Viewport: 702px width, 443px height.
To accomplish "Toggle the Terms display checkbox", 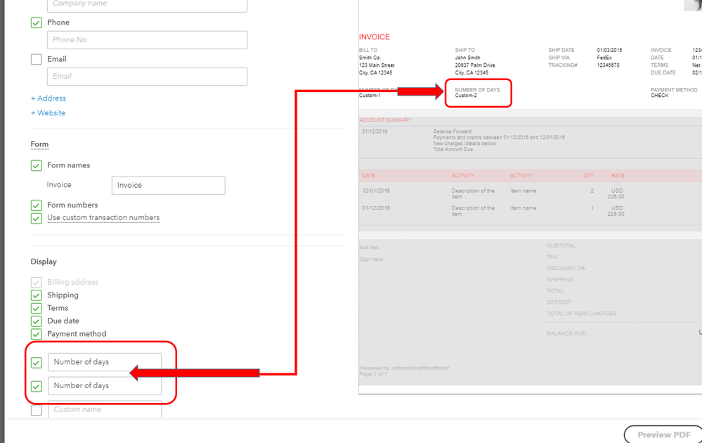I will 36,307.
